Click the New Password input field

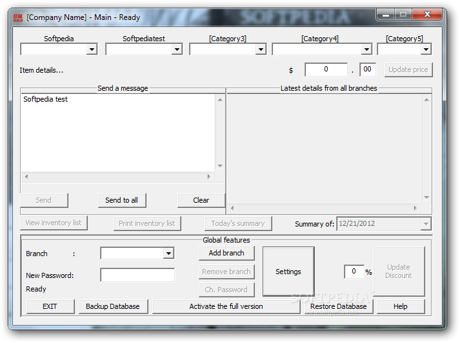137,275
